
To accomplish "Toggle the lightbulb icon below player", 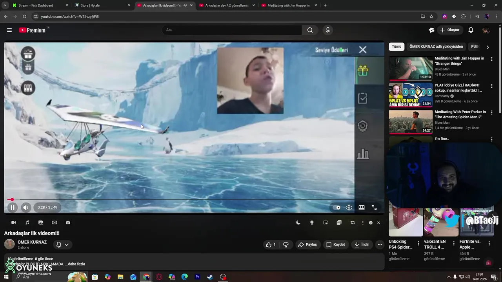I will point(312,222).
